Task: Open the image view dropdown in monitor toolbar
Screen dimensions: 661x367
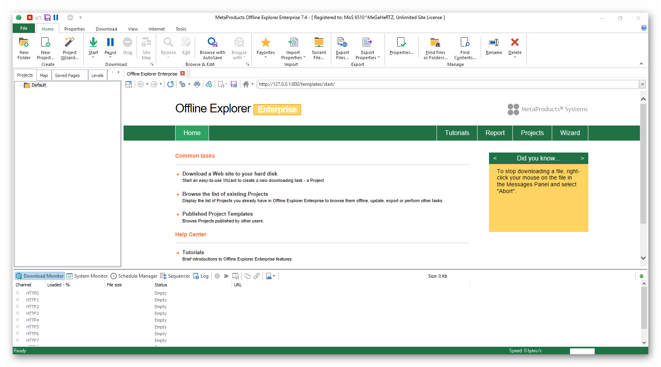Action: click(274, 276)
